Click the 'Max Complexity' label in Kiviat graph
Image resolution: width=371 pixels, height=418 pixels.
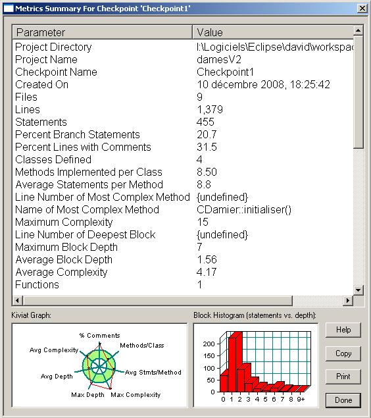coord(136,395)
